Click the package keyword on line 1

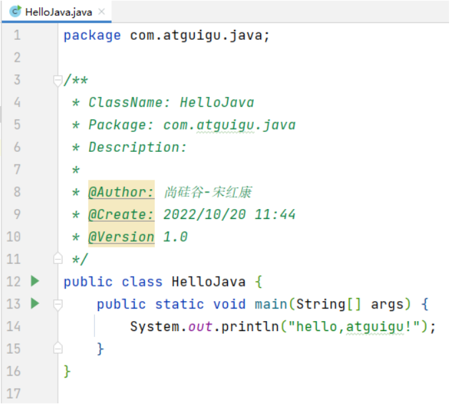(x=92, y=36)
